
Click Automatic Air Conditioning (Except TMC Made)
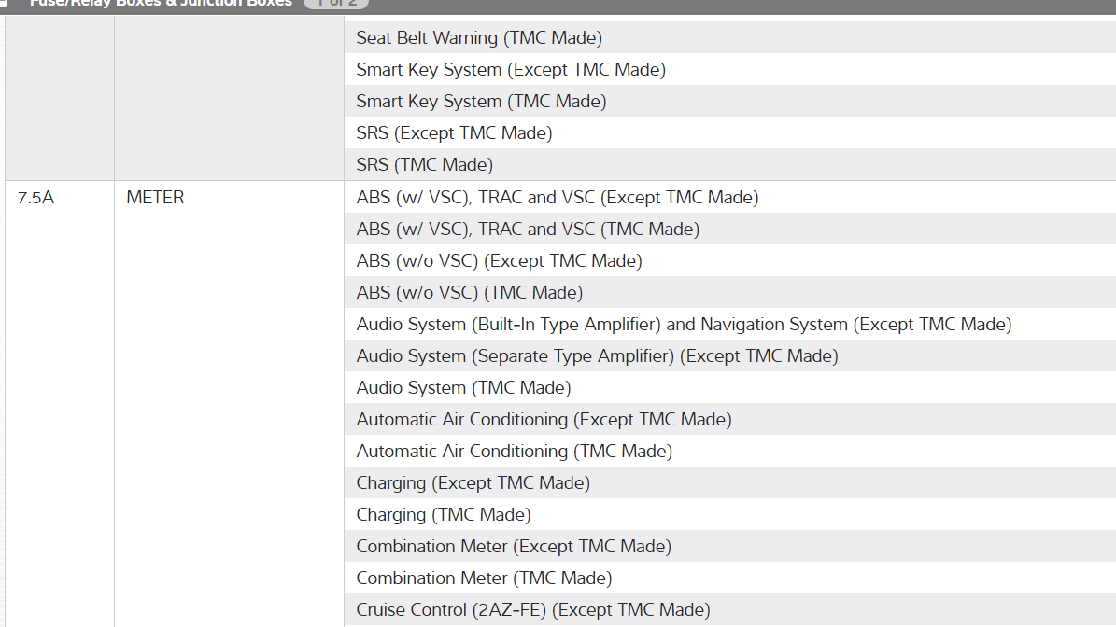click(x=544, y=420)
